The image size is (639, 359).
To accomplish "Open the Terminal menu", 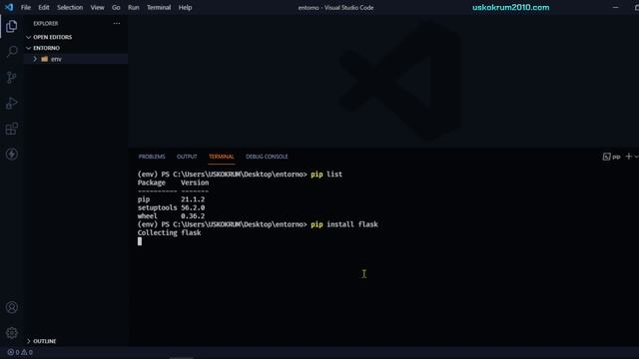I will pyautogui.click(x=159, y=7).
